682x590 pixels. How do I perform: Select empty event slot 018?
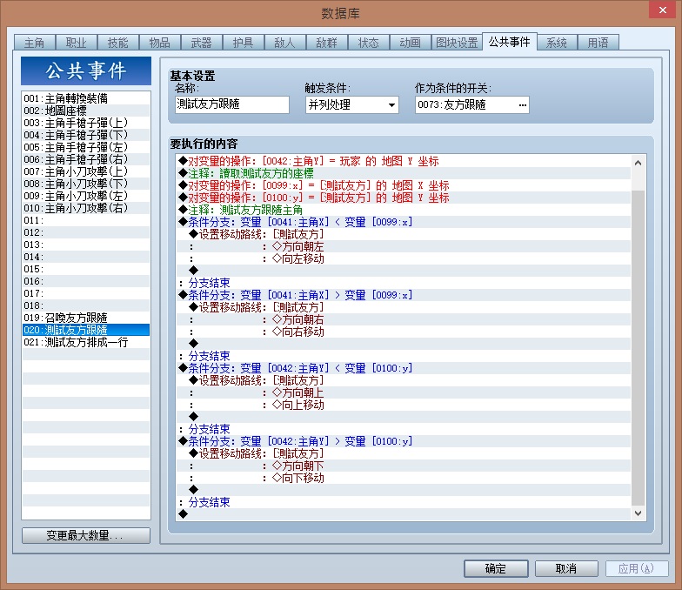point(86,305)
